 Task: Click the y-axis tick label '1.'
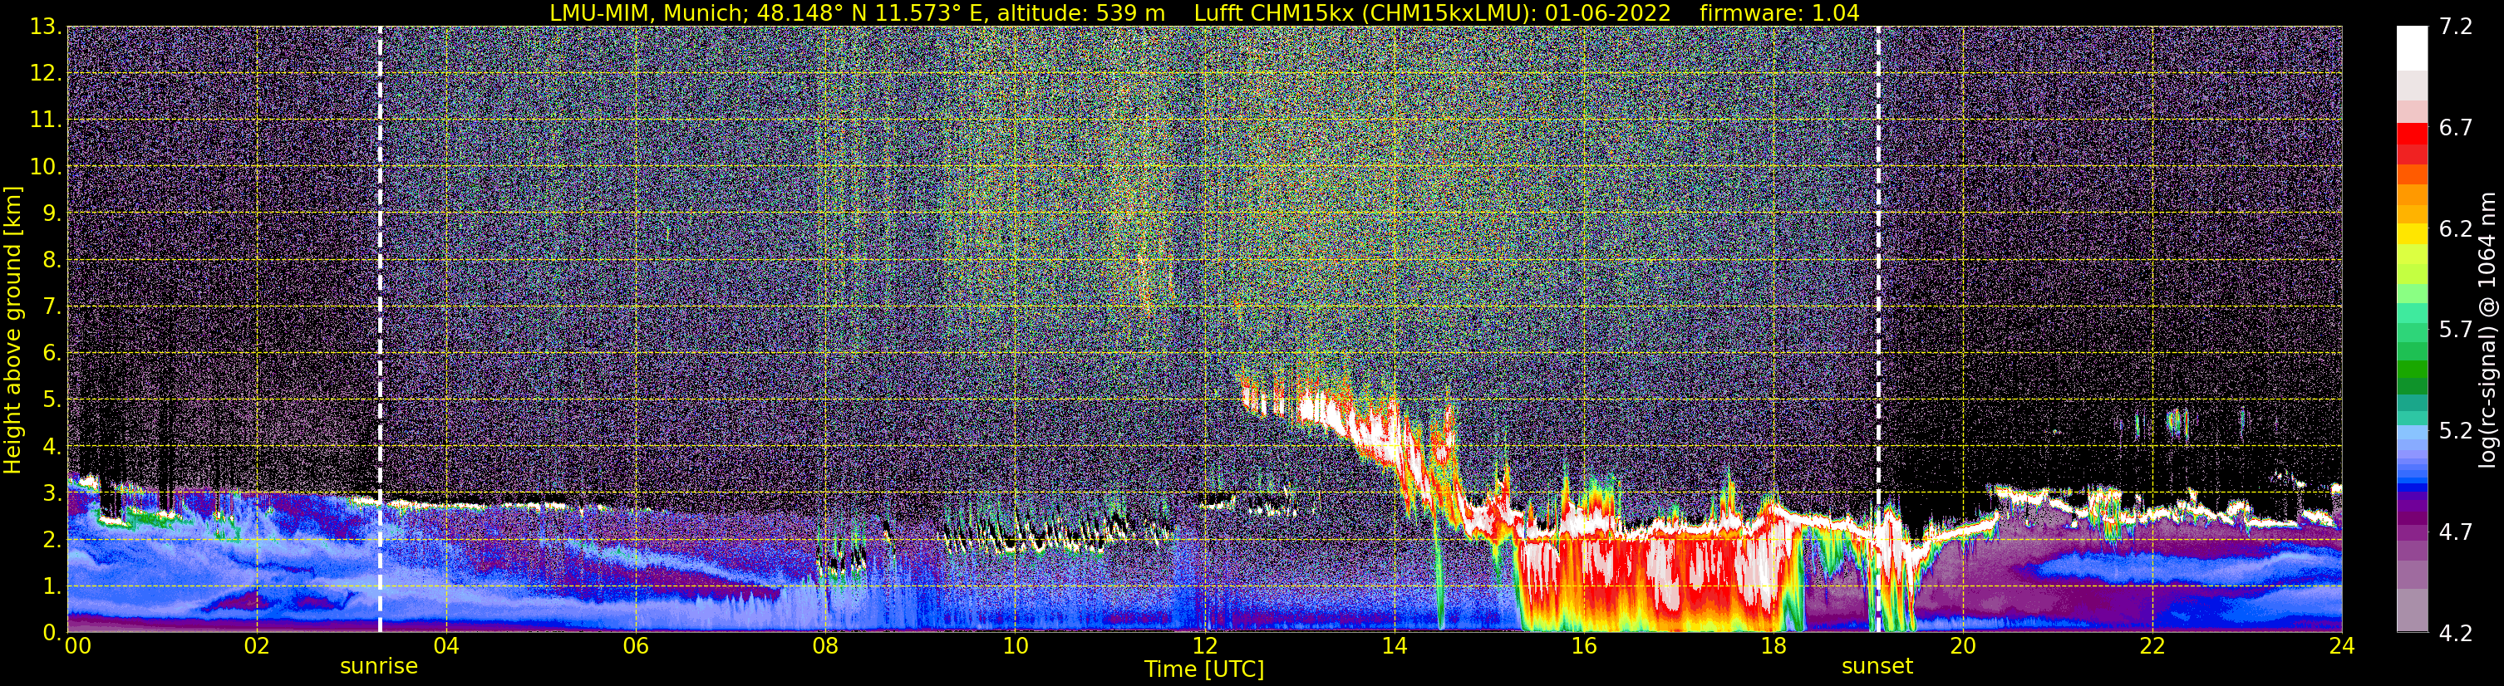coord(52,586)
